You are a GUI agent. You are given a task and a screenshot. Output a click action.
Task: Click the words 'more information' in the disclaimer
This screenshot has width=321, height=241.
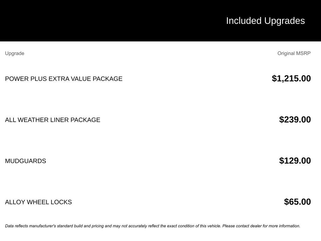point(285,226)
